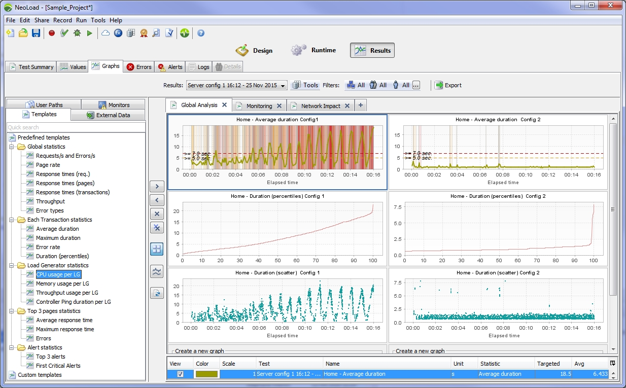This screenshot has width=626, height=388.
Task: Click the Quick search input field
Action: (76, 127)
